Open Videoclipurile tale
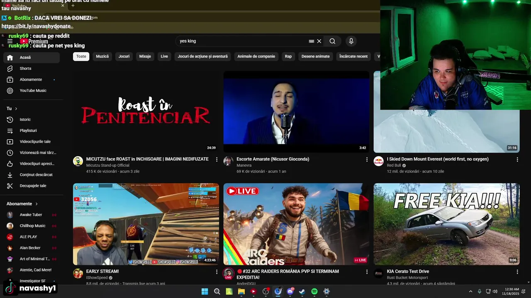Viewport: 531px width, 298px height. (32, 142)
